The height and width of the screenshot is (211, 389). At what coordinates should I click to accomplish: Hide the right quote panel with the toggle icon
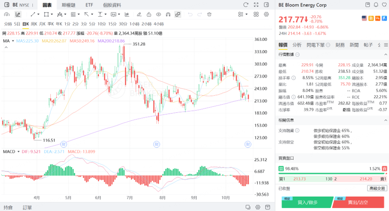266,4
